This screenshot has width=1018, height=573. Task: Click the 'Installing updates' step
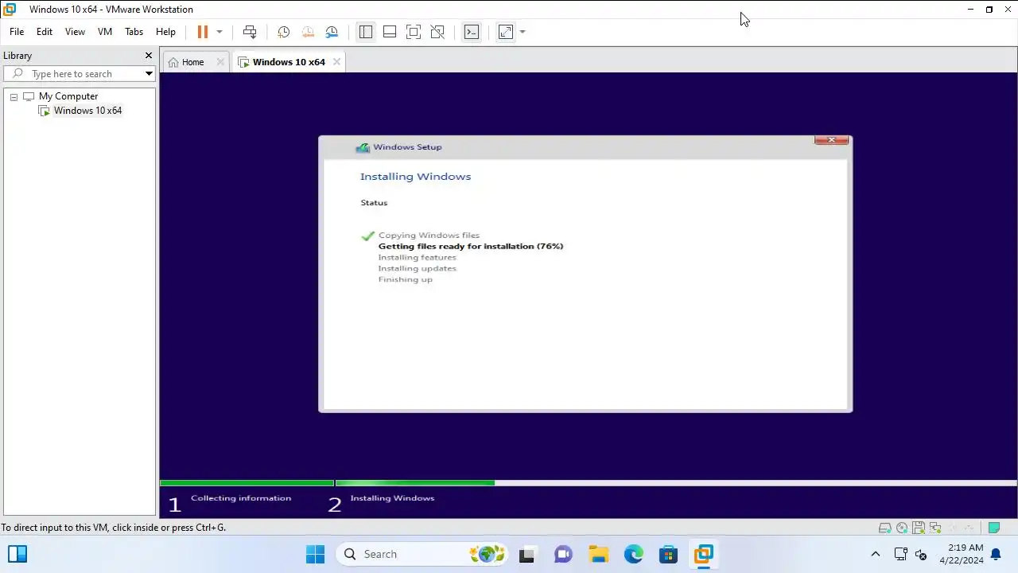pyautogui.click(x=417, y=268)
